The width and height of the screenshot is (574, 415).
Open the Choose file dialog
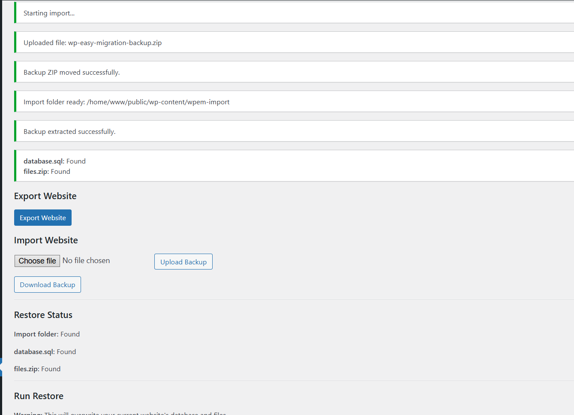pyautogui.click(x=37, y=261)
